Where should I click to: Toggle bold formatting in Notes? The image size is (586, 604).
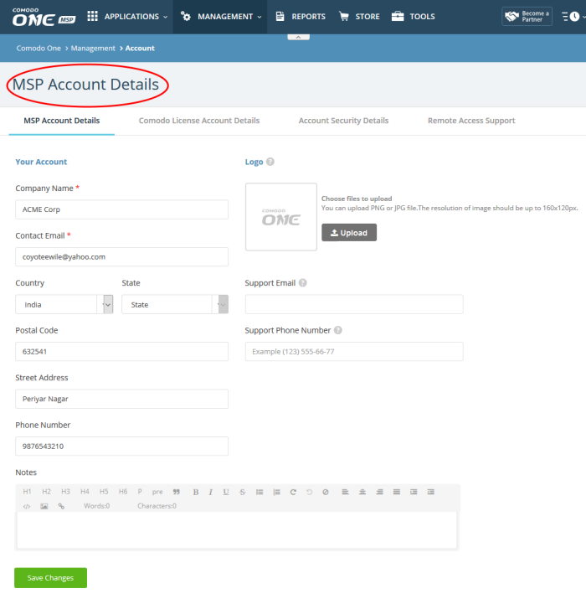pos(196,492)
